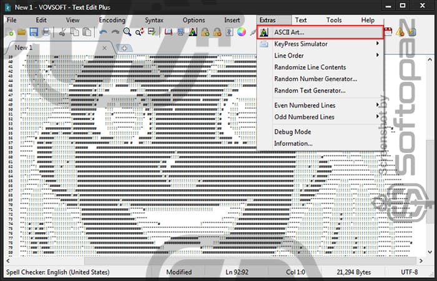437x281 pixels.
Task: Click the horizontal scrollbar right arrow
Action: click(421, 261)
